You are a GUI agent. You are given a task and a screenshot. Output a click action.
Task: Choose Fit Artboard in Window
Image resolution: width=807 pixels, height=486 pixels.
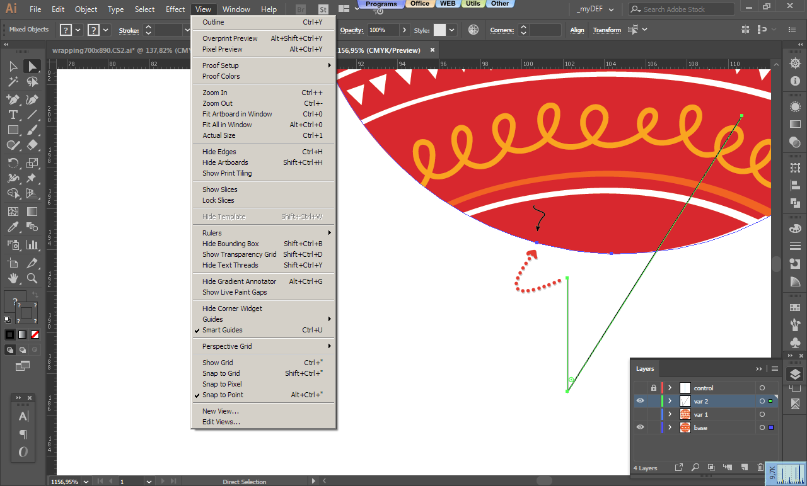237,114
